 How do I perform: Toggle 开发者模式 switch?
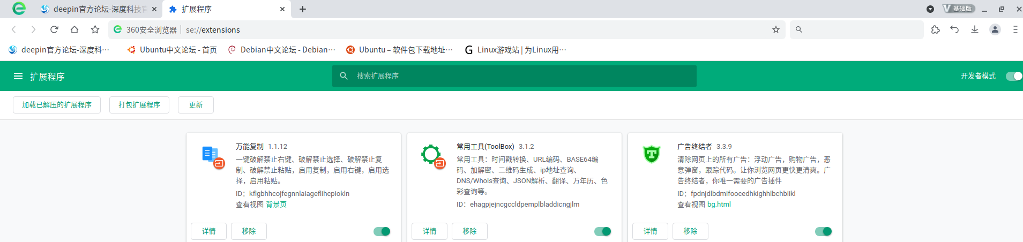pos(1014,76)
